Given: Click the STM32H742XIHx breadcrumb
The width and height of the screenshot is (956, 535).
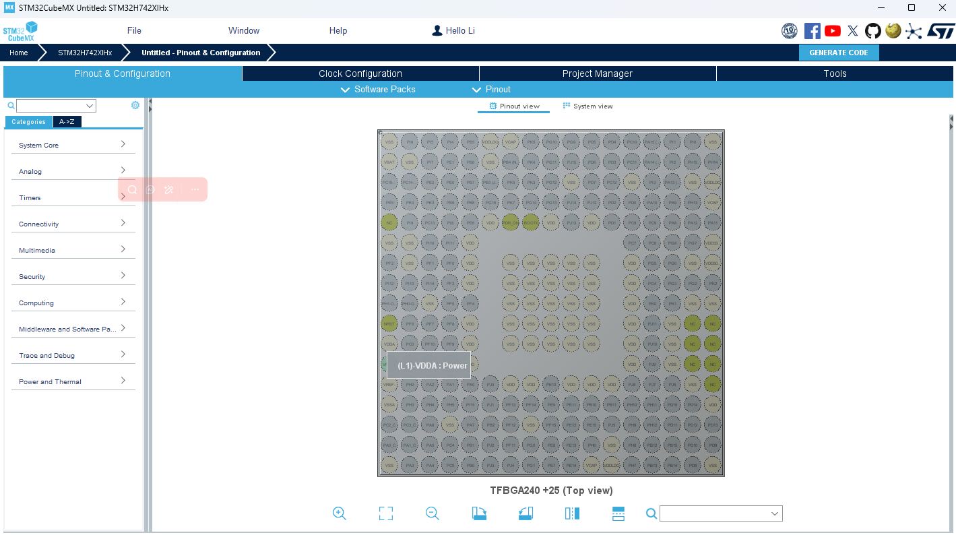Looking at the screenshot, I should click(85, 53).
